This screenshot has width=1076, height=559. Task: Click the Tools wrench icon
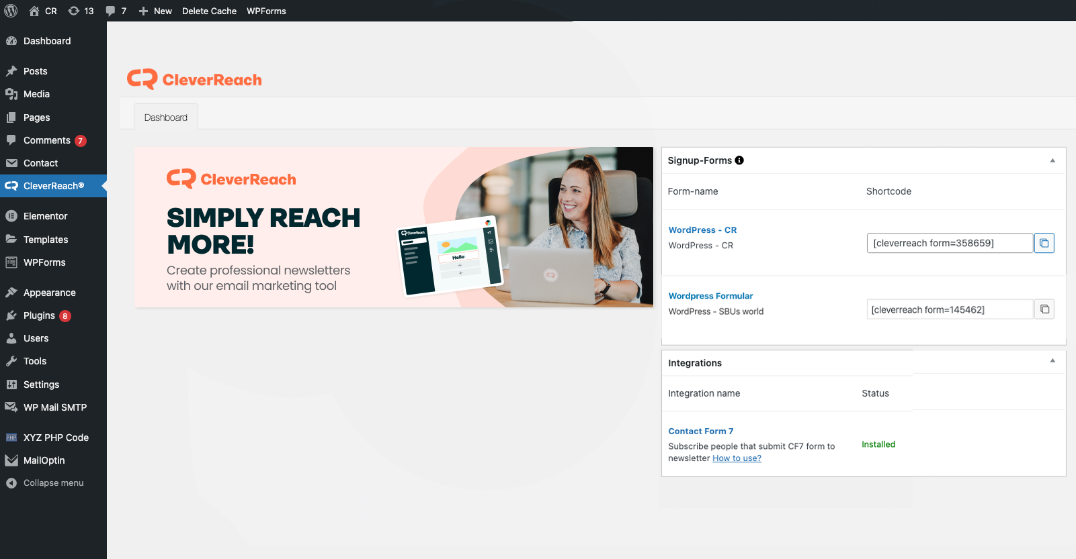(11, 361)
